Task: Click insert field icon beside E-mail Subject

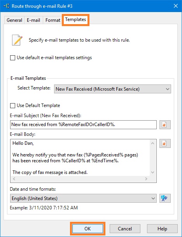Action: (165, 125)
